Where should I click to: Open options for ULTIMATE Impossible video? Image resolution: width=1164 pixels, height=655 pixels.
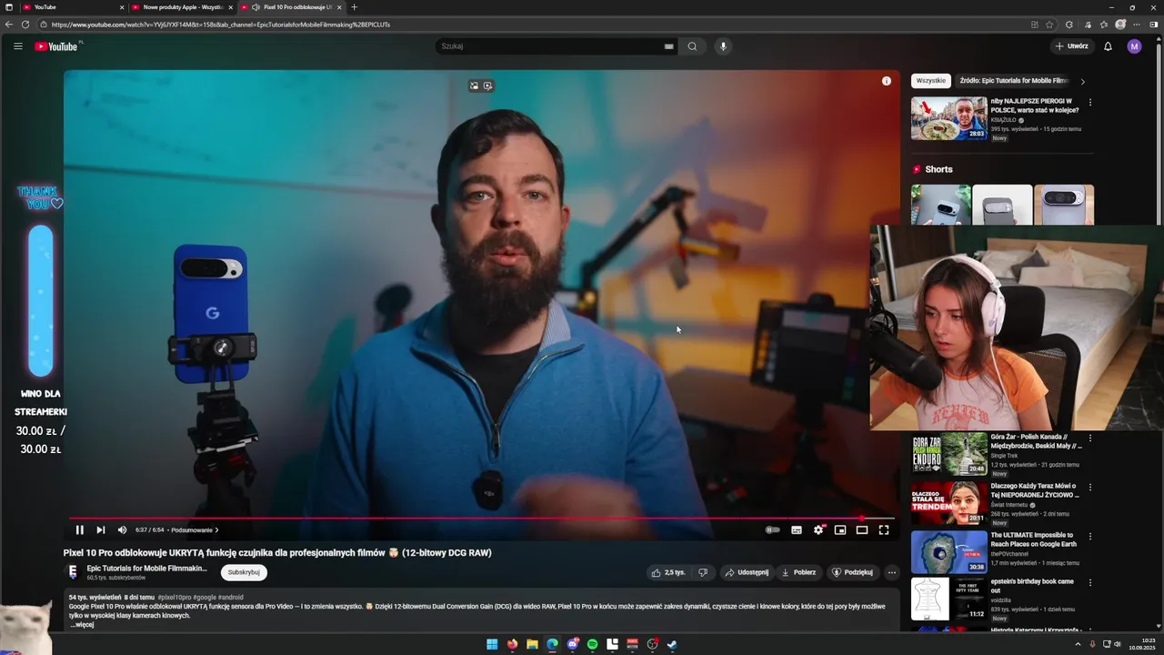click(1090, 537)
